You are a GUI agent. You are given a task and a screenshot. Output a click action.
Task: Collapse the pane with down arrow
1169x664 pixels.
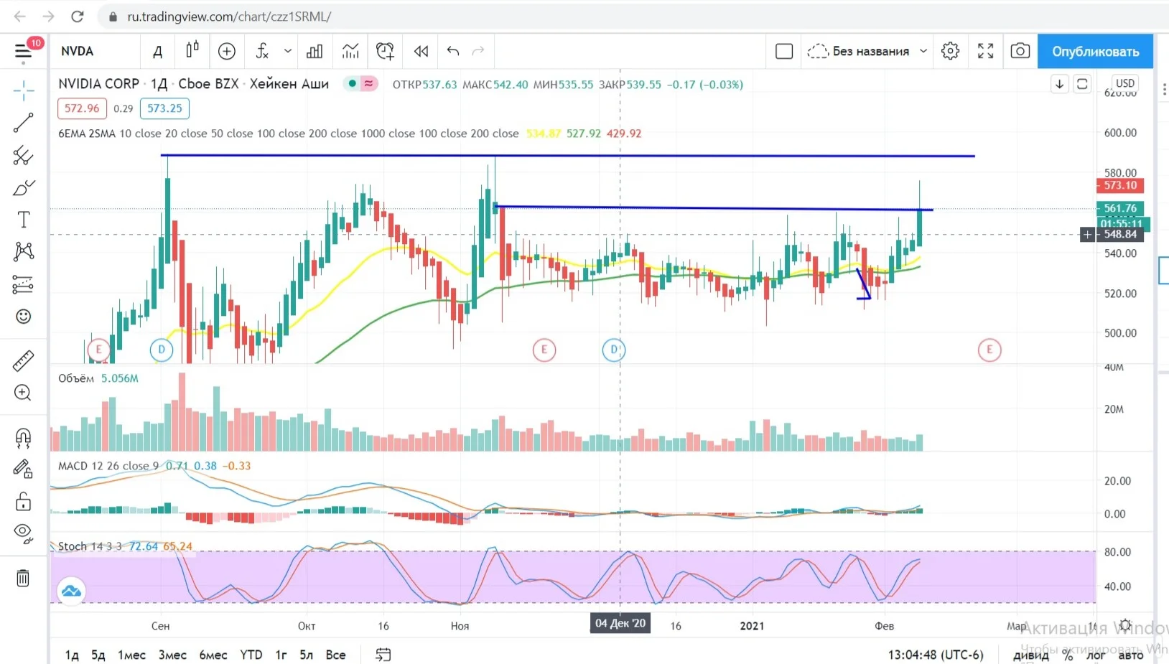[x=1059, y=84]
